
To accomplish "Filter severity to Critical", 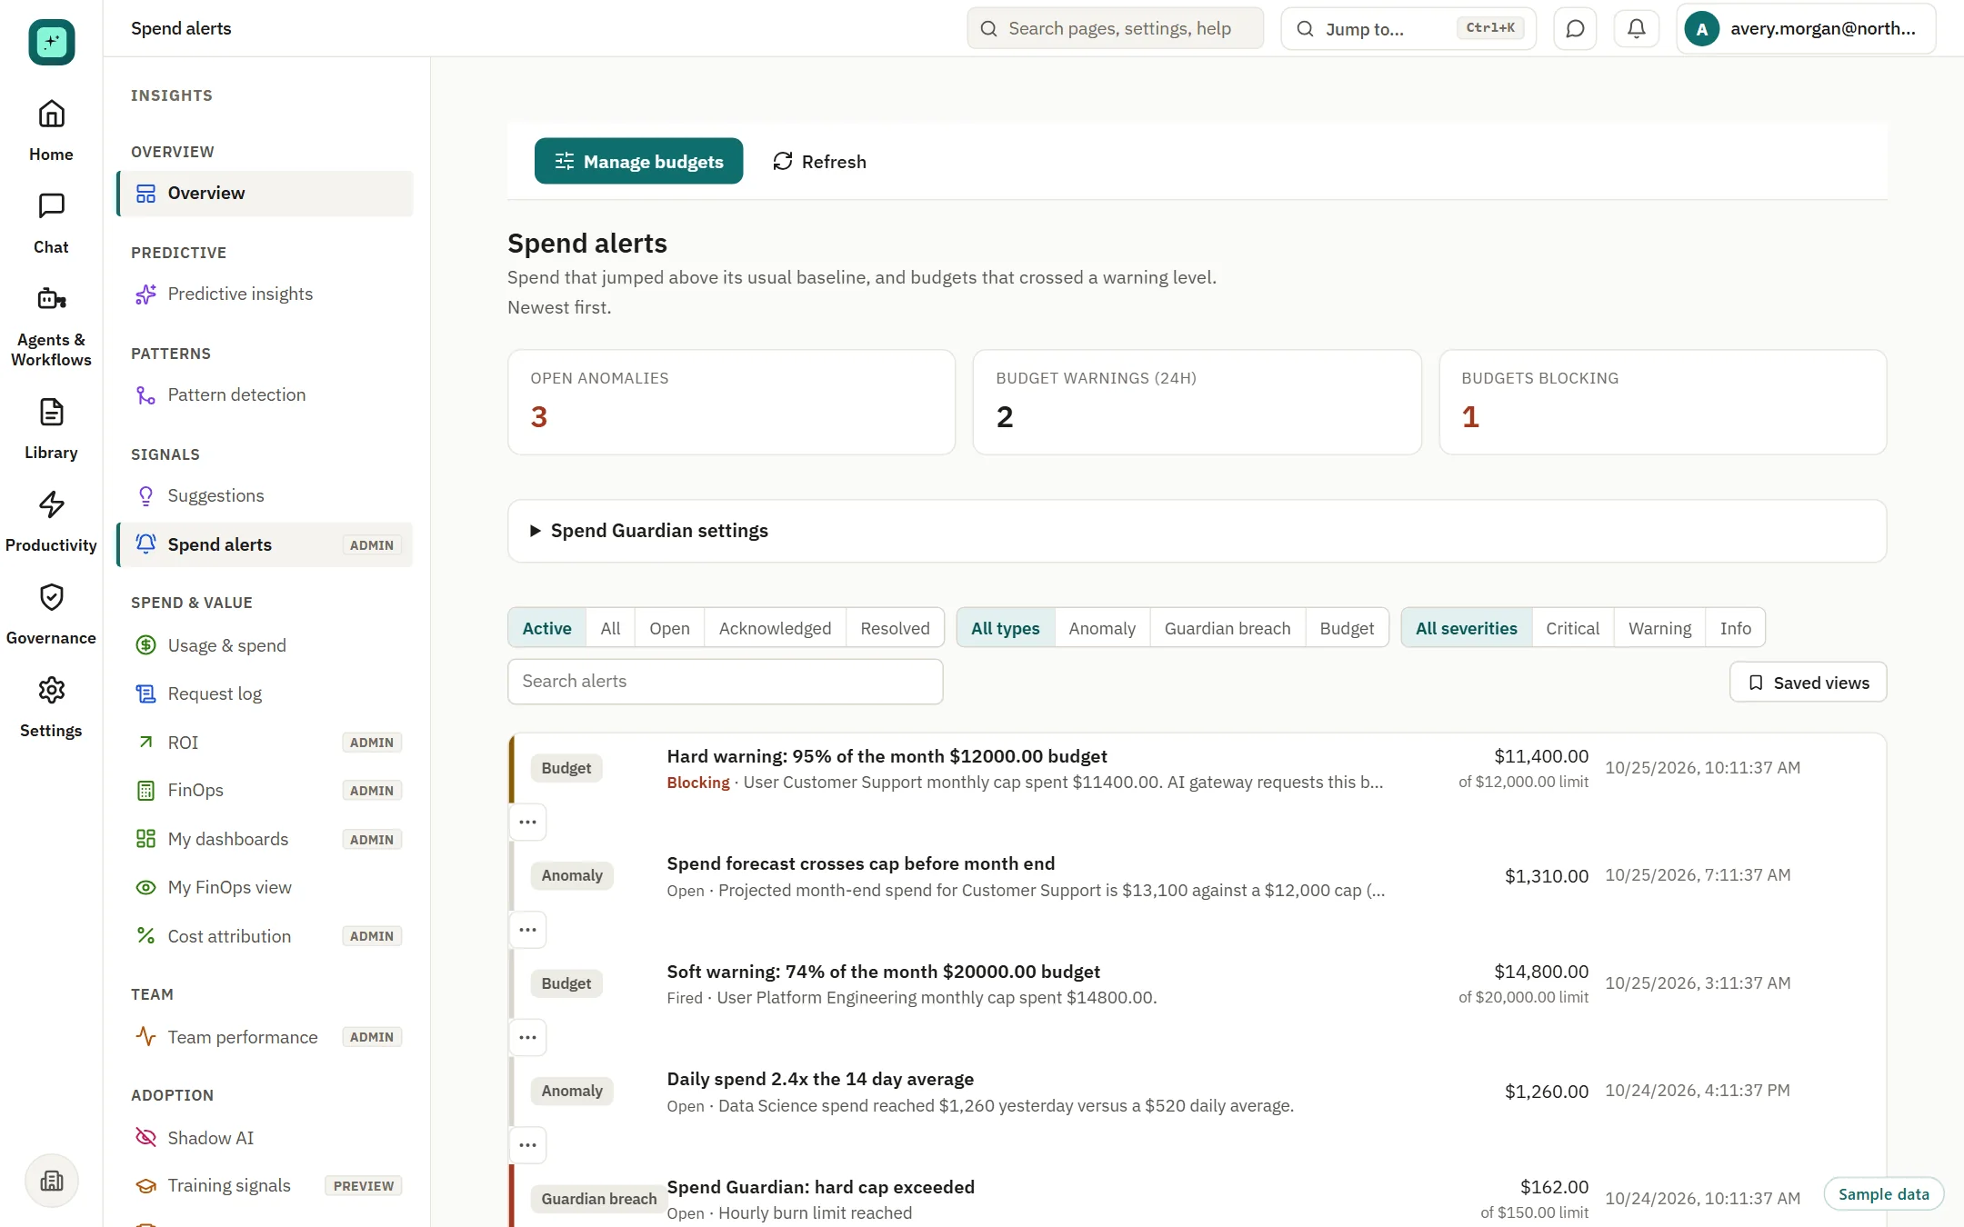I will point(1572,628).
